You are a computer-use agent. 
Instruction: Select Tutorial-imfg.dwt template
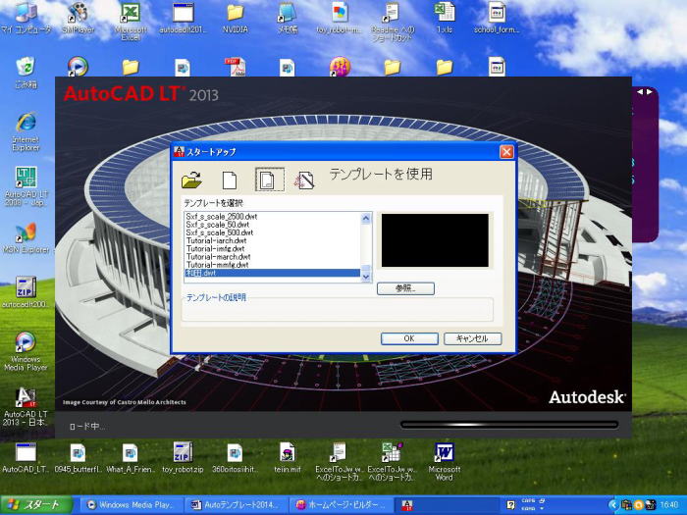coord(272,249)
